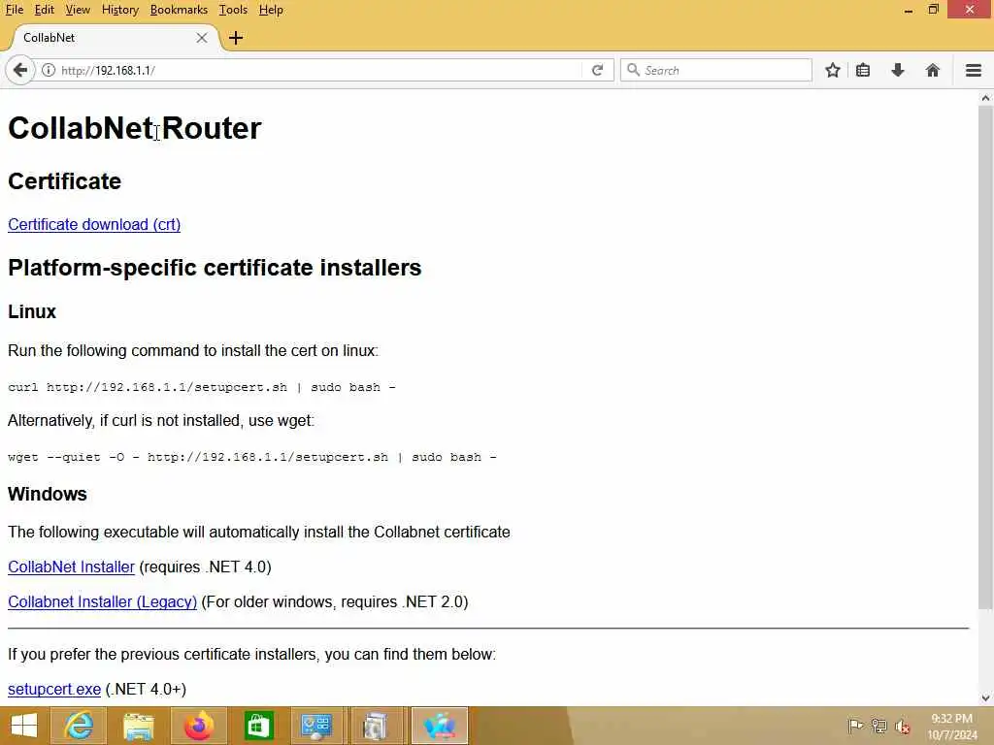Click the Collabnet Installer (Legacy) link
The width and height of the screenshot is (994, 745).
coord(102,601)
